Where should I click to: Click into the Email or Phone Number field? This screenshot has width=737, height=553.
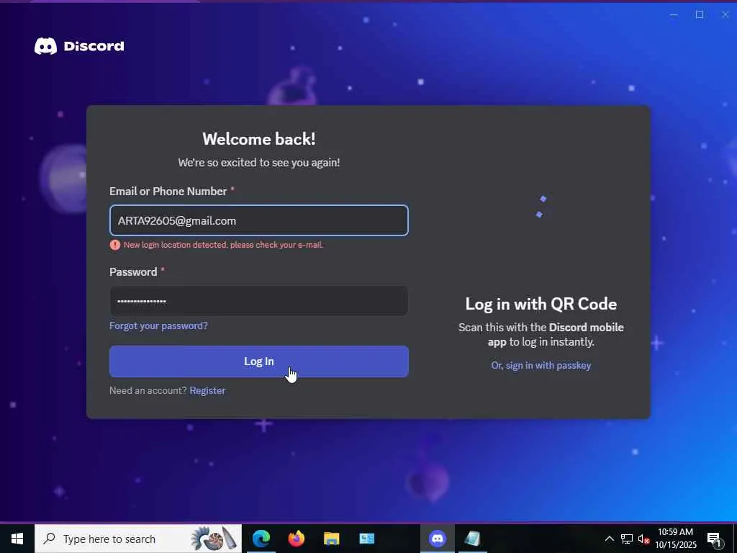click(x=259, y=220)
